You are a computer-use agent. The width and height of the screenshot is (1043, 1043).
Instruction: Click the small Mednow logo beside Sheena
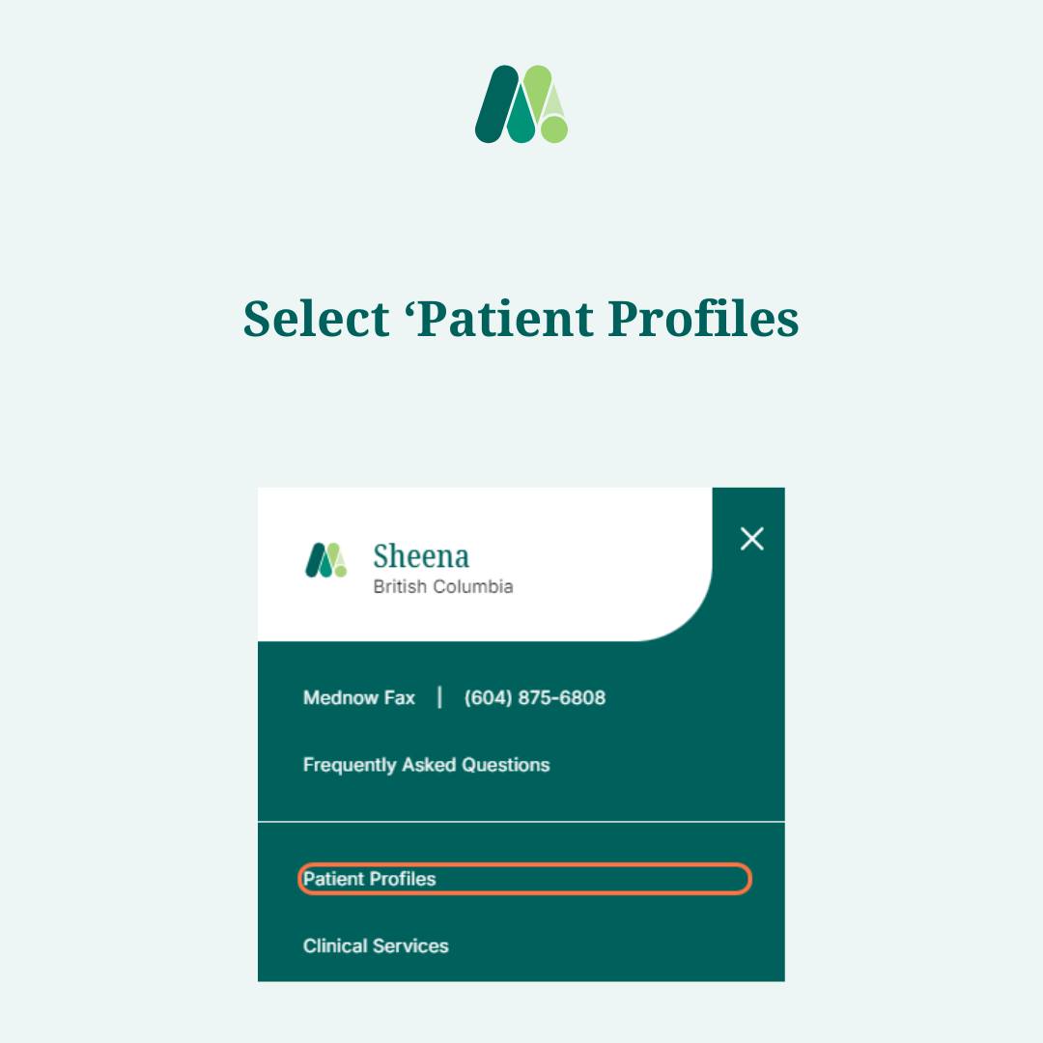point(326,560)
